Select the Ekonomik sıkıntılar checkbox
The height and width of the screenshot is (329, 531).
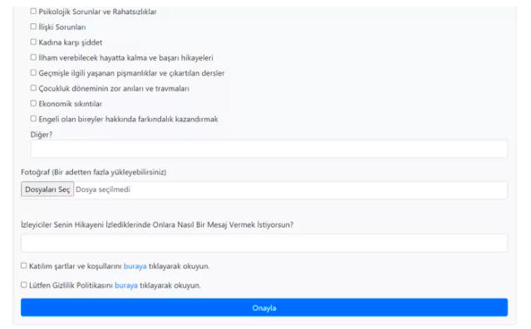[x=33, y=103]
